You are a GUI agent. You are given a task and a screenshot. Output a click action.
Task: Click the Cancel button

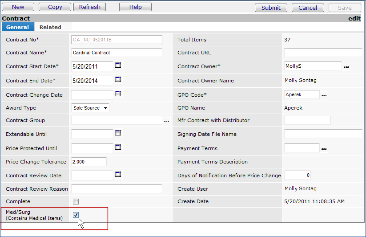308,8
